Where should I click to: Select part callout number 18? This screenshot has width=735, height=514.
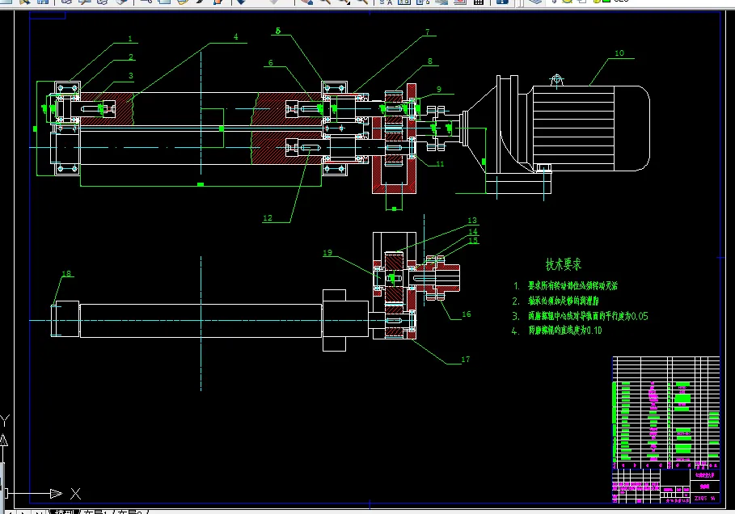[x=66, y=274]
